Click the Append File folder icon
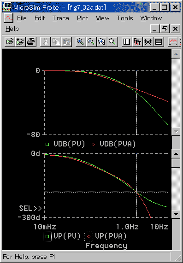The image size is (183, 263). click(20, 41)
